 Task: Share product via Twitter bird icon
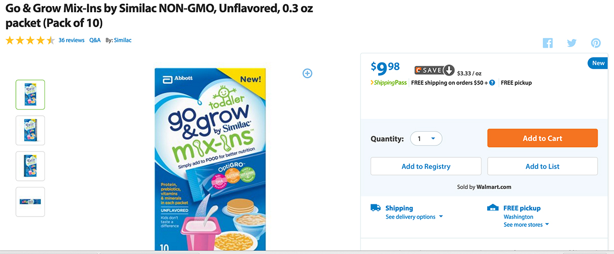(572, 43)
